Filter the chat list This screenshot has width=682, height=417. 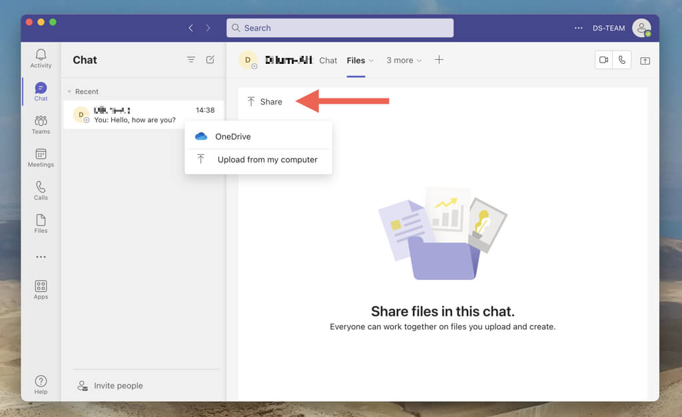[x=191, y=59]
